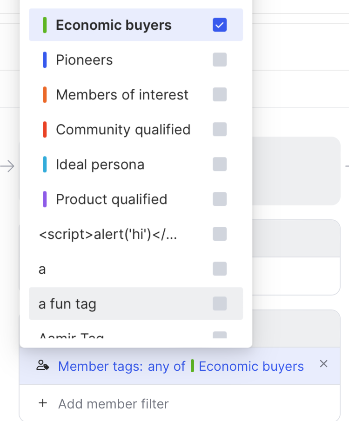Open the Member tags: any of filter

(121, 366)
